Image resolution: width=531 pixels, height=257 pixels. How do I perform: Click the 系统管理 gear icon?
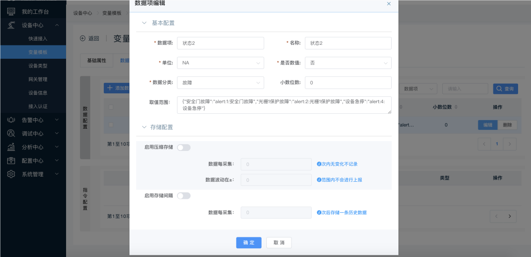point(11,174)
